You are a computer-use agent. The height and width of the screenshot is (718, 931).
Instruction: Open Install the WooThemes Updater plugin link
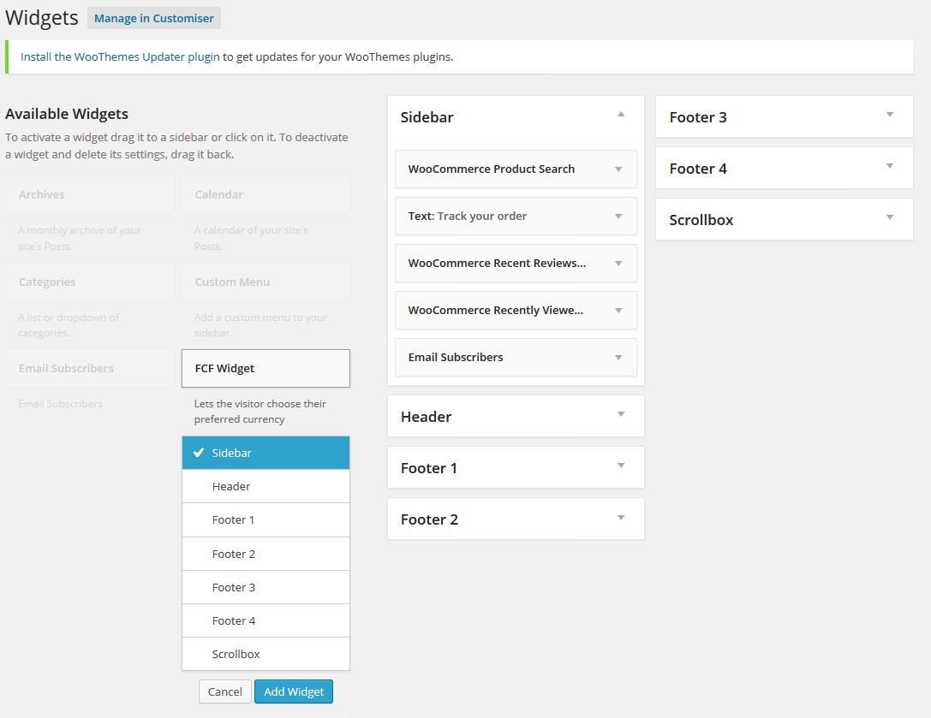point(120,57)
